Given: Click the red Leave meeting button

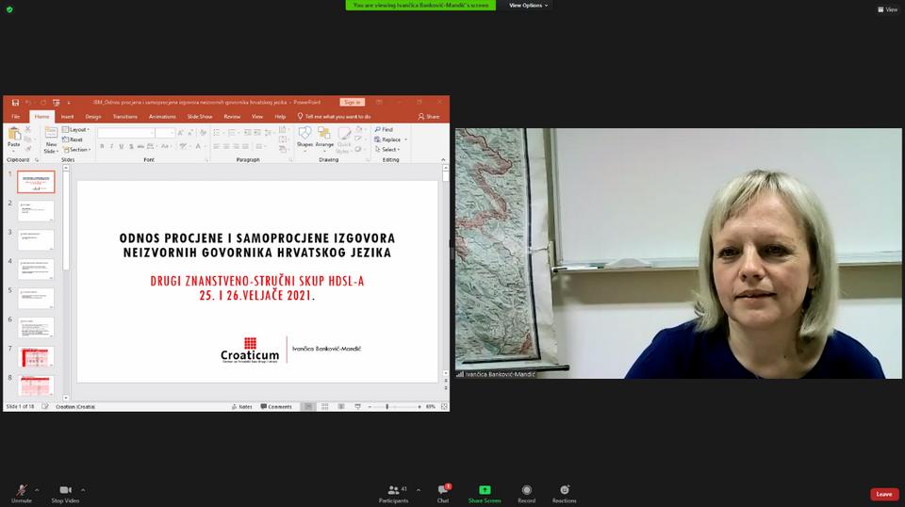Looking at the screenshot, I should [x=884, y=495].
